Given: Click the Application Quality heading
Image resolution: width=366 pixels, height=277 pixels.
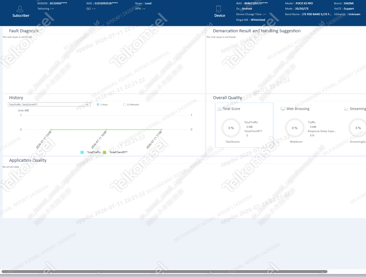Looking at the screenshot, I should pyautogui.click(x=28, y=160).
